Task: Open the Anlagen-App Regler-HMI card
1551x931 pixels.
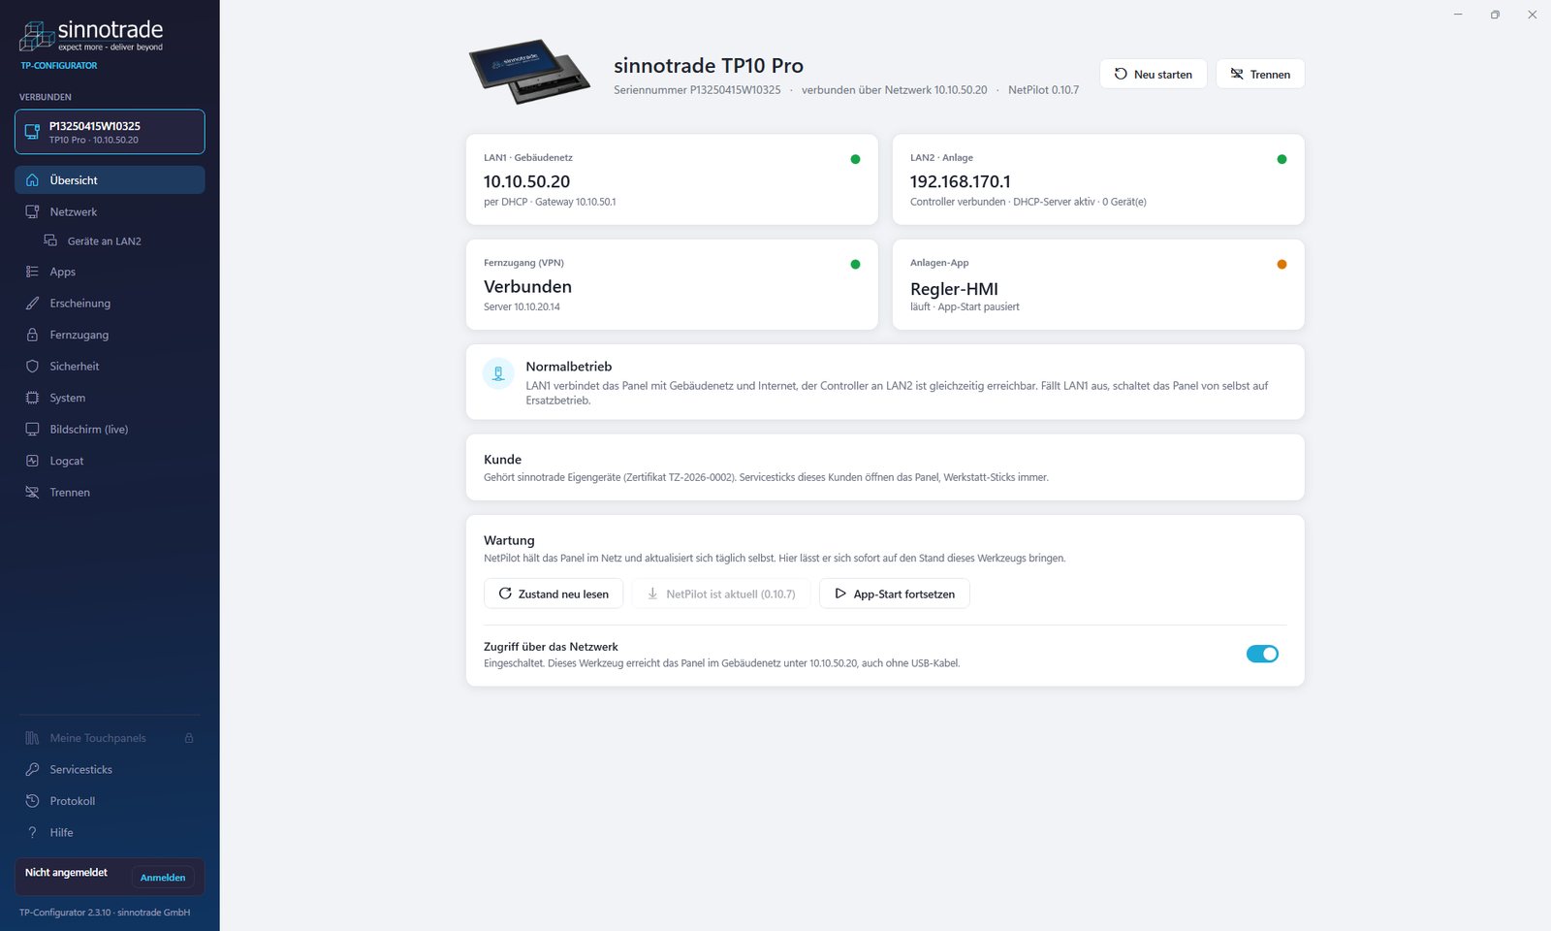Action: pos(1098,285)
